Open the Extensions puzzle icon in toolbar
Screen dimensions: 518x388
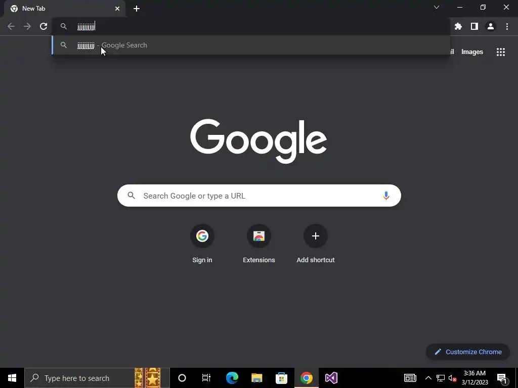[458, 26]
